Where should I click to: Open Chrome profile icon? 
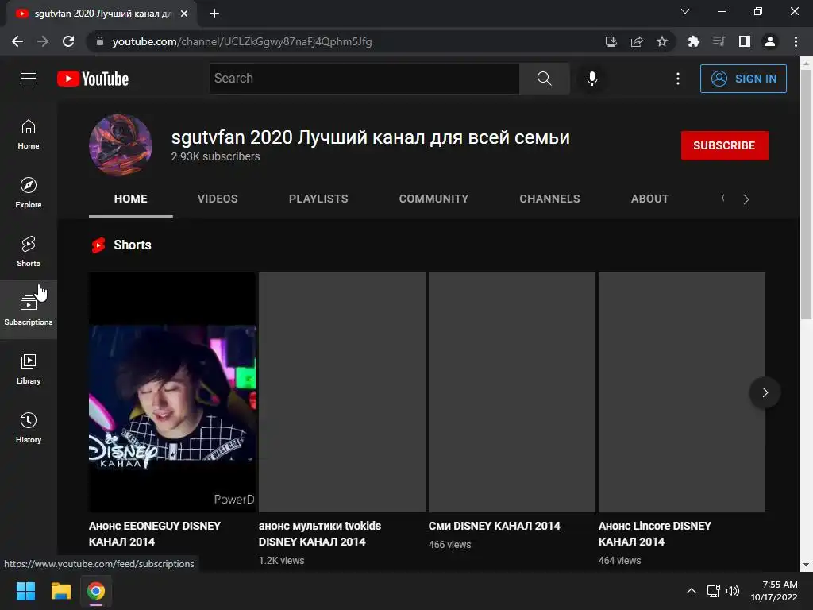(x=770, y=41)
